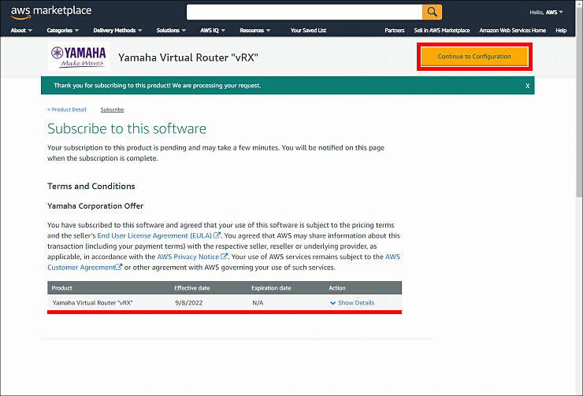This screenshot has height=396, width=583.
Task: Open the Categories dropdown menu
Action: click(x=63, y=31)
